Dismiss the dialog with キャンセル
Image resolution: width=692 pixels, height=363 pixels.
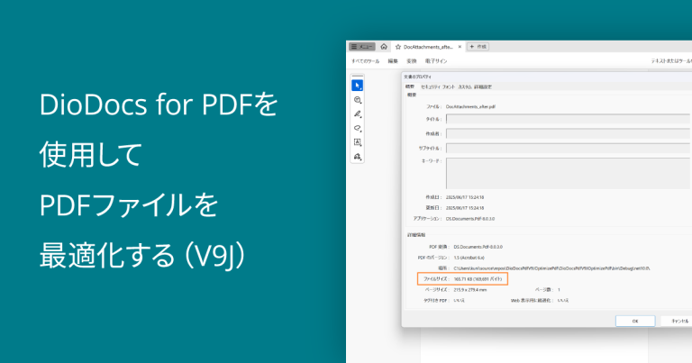click(677, 321)
